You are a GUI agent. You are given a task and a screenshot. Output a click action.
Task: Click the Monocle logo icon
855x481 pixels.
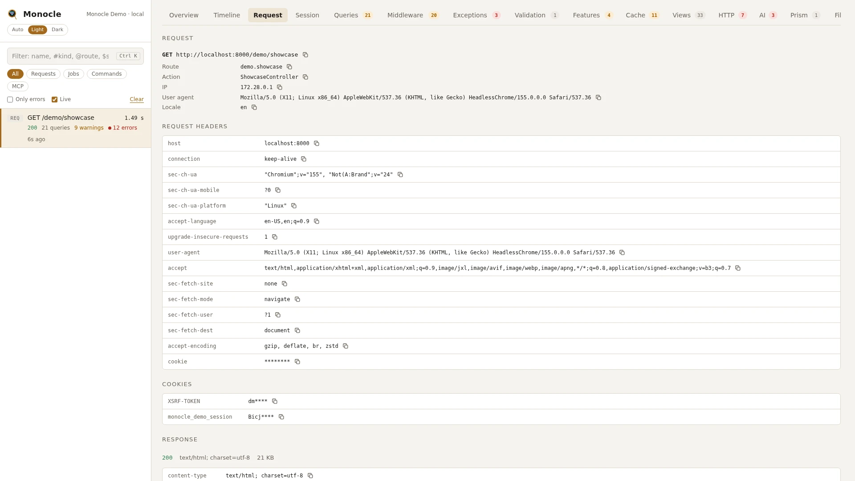[x=12, y=14]
